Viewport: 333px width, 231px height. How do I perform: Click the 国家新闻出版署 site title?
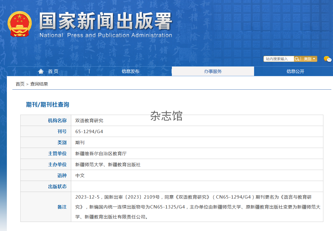[x=106, y=21]
